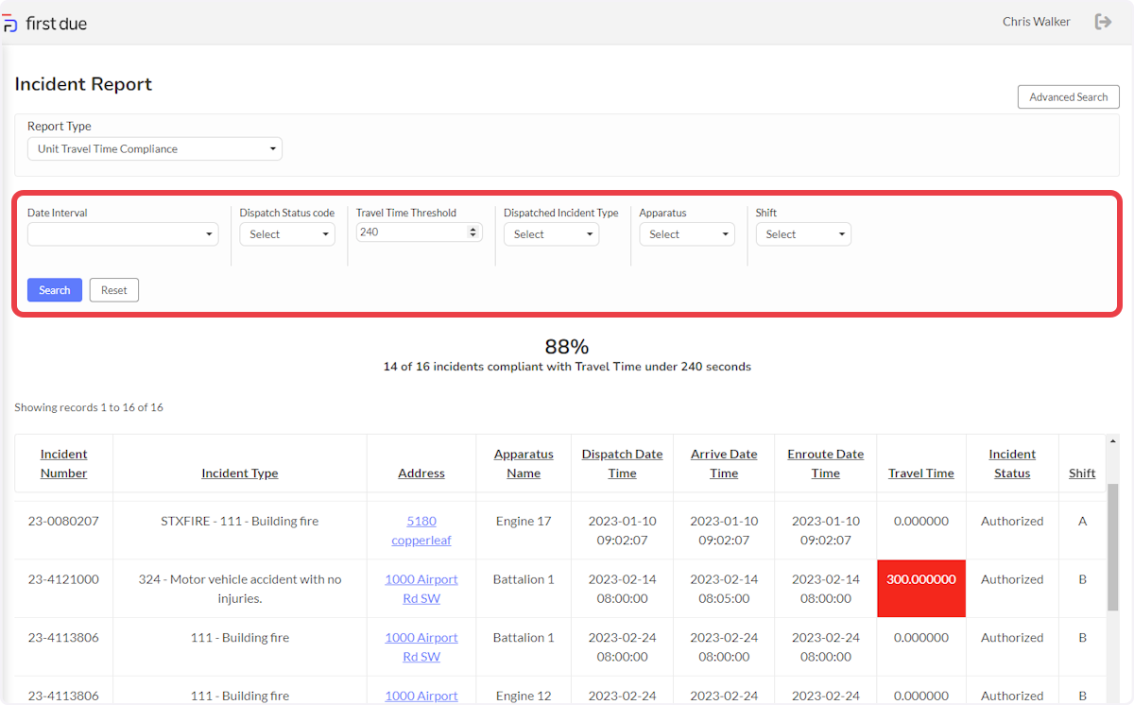
Task: Sort by Dispatch Date Time column
Action: click(622, 464)
